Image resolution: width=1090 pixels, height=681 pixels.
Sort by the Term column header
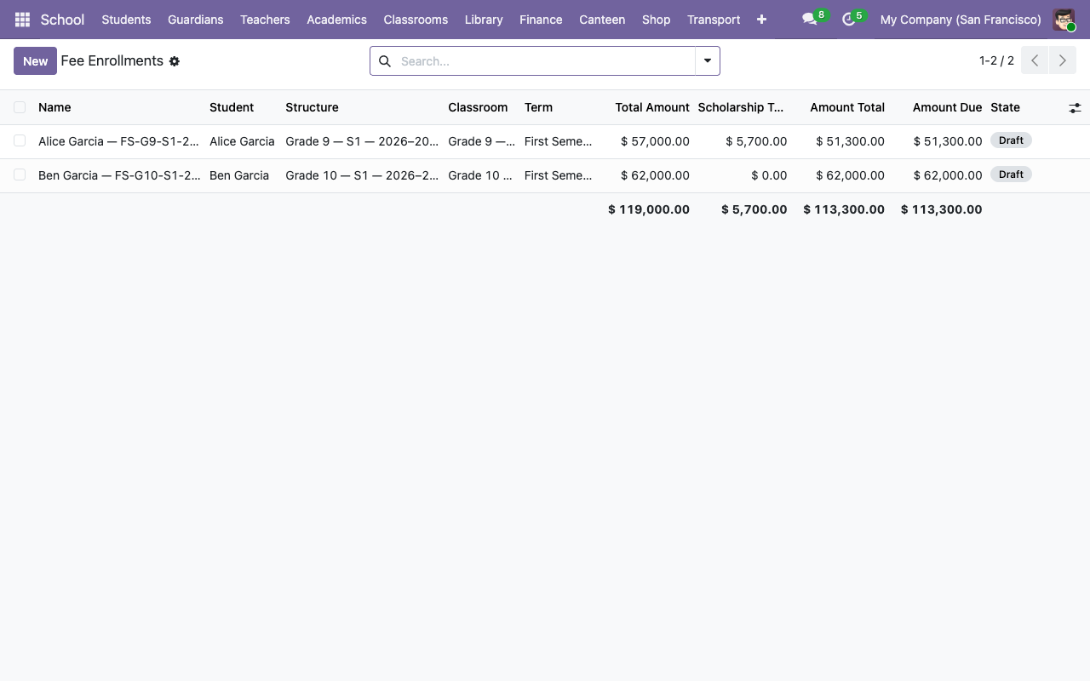pyautogui.click(x=559, y=107)
